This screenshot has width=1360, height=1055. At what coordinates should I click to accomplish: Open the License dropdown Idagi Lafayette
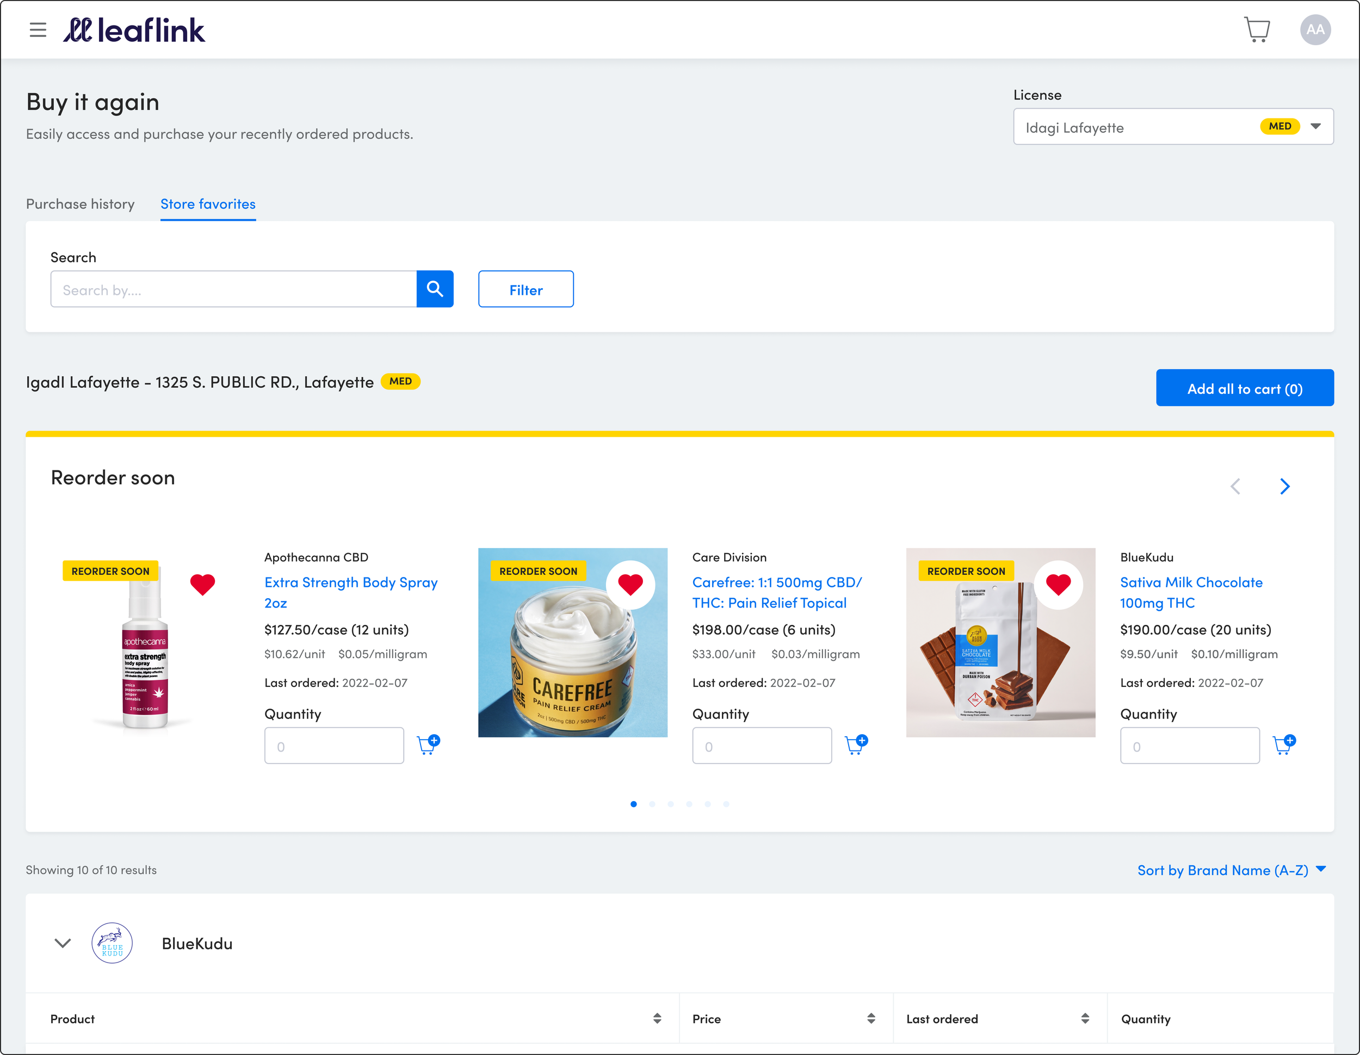[x=1172, y=127]
